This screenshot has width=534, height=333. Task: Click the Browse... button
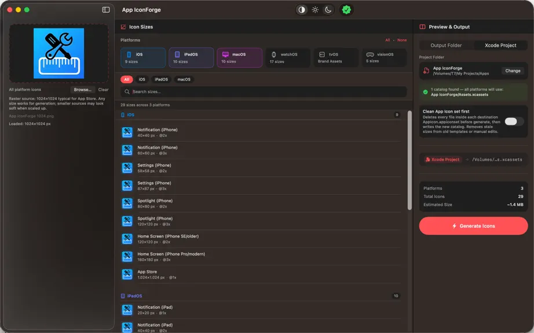[x=82, y=90]
